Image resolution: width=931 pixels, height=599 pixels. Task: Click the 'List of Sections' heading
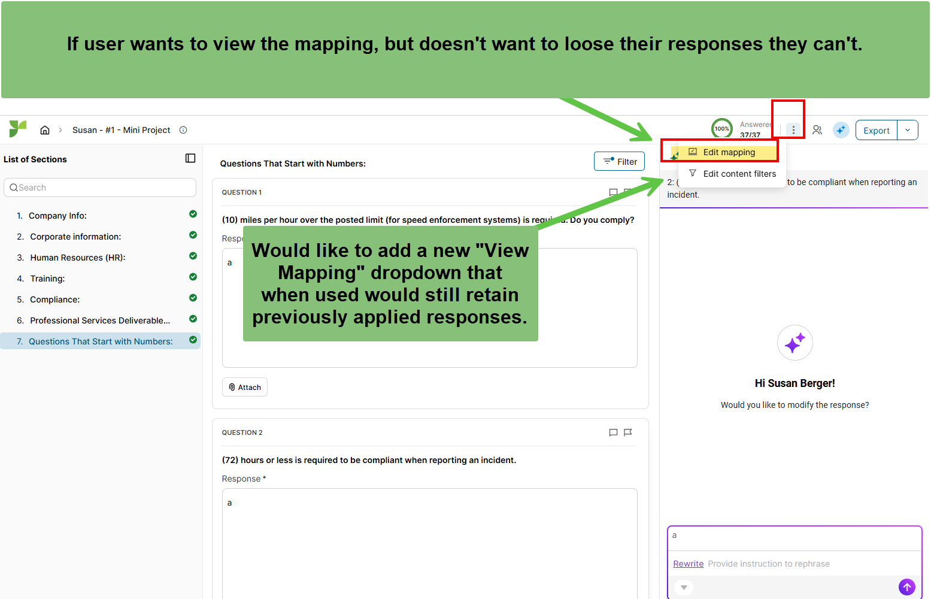click(35, 159)
